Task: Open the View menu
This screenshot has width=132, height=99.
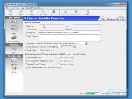Action: coord(17,8)
